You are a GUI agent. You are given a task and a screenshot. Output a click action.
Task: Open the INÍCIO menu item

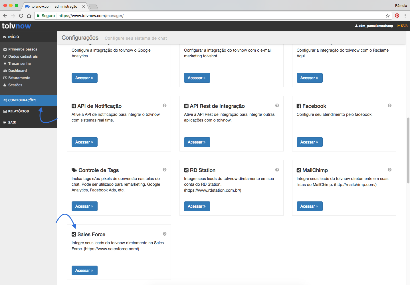pyautogui.click(x=29, y=37)
